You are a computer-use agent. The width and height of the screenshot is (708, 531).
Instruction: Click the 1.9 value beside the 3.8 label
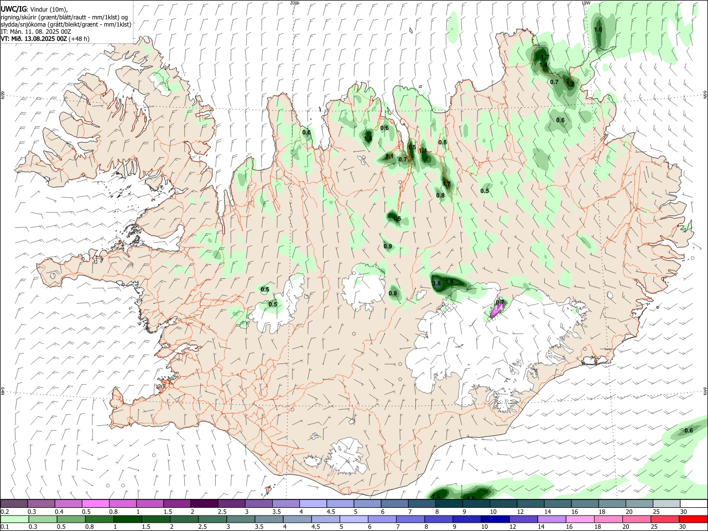(449, 282)
